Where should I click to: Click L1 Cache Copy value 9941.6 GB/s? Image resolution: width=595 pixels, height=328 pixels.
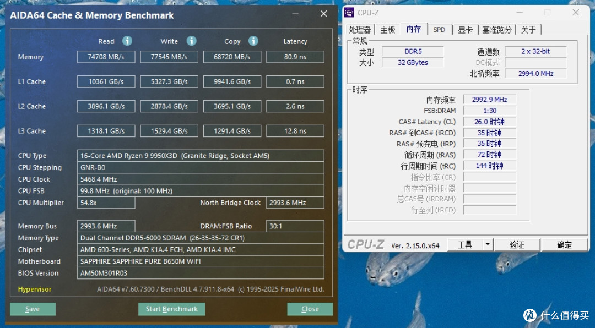(x=232, y=81)
